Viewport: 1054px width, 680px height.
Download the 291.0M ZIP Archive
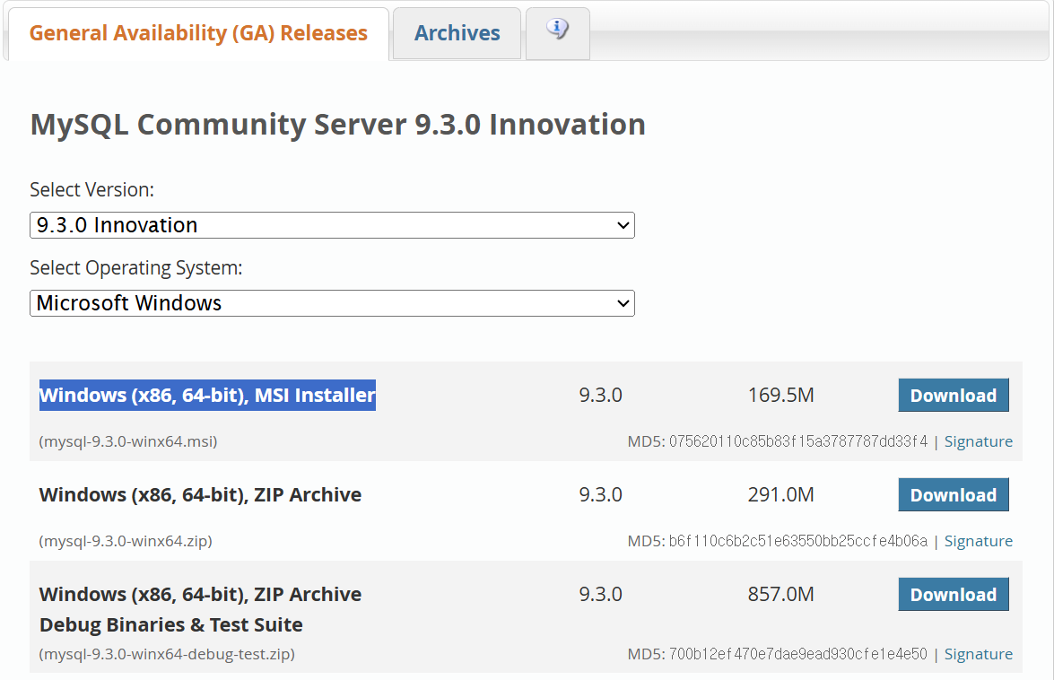pyautogui.click(x=954, y=494)
